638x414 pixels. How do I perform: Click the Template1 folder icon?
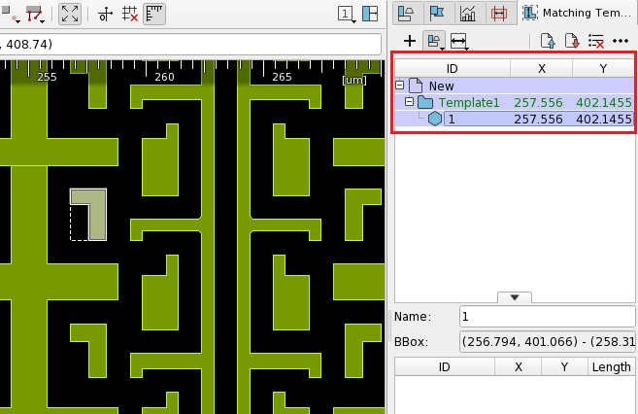coord(425,102)
